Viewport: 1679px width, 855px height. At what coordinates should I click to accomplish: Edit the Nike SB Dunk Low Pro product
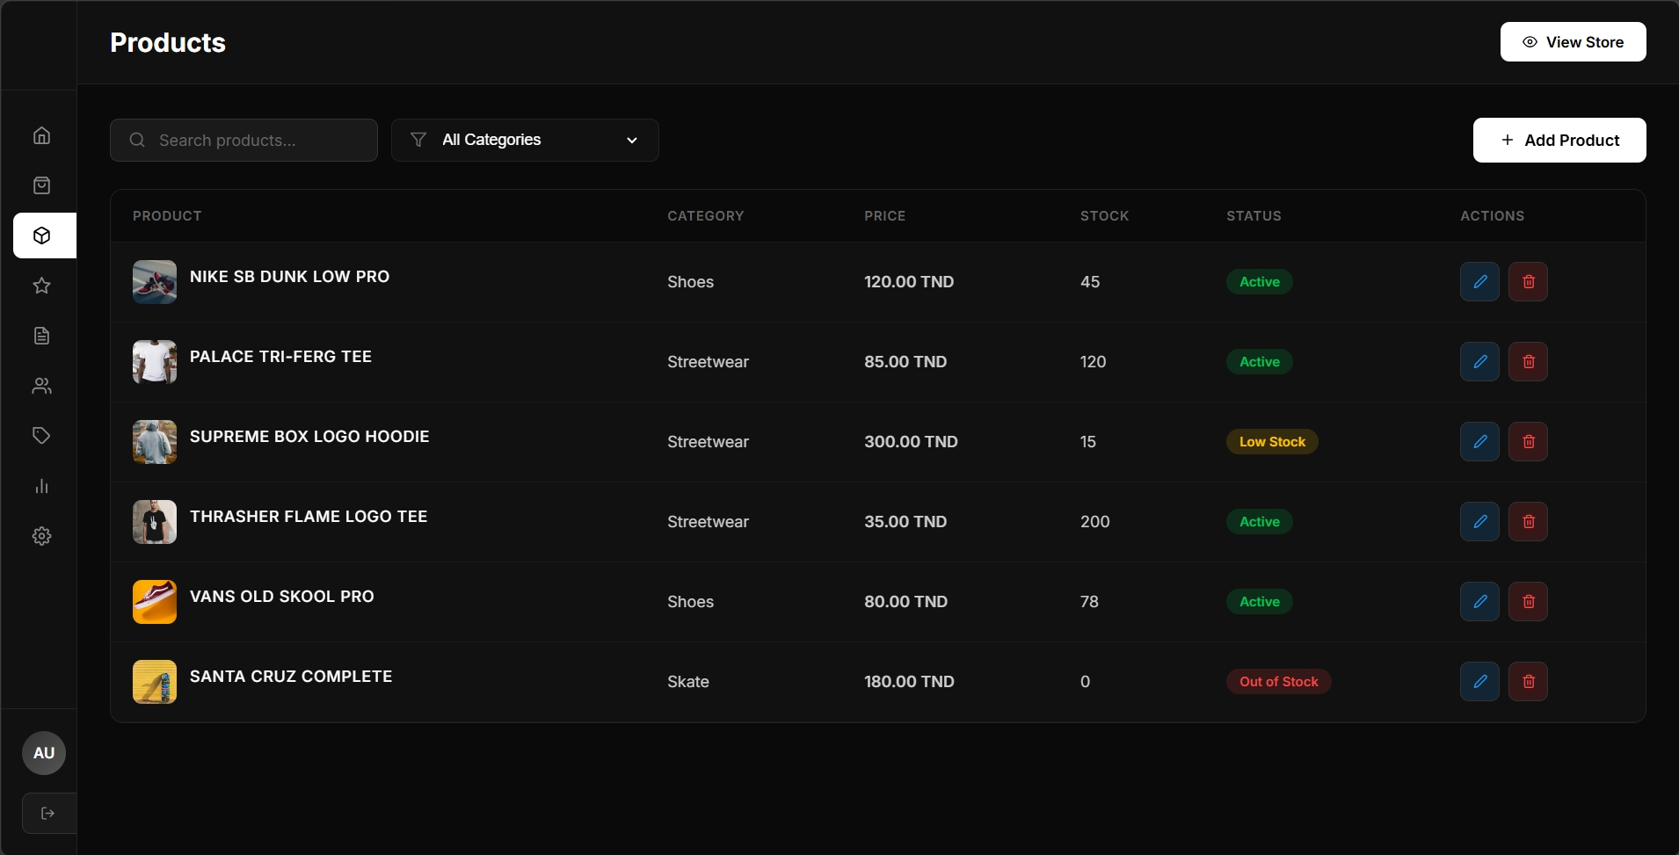coord(1479,282)
